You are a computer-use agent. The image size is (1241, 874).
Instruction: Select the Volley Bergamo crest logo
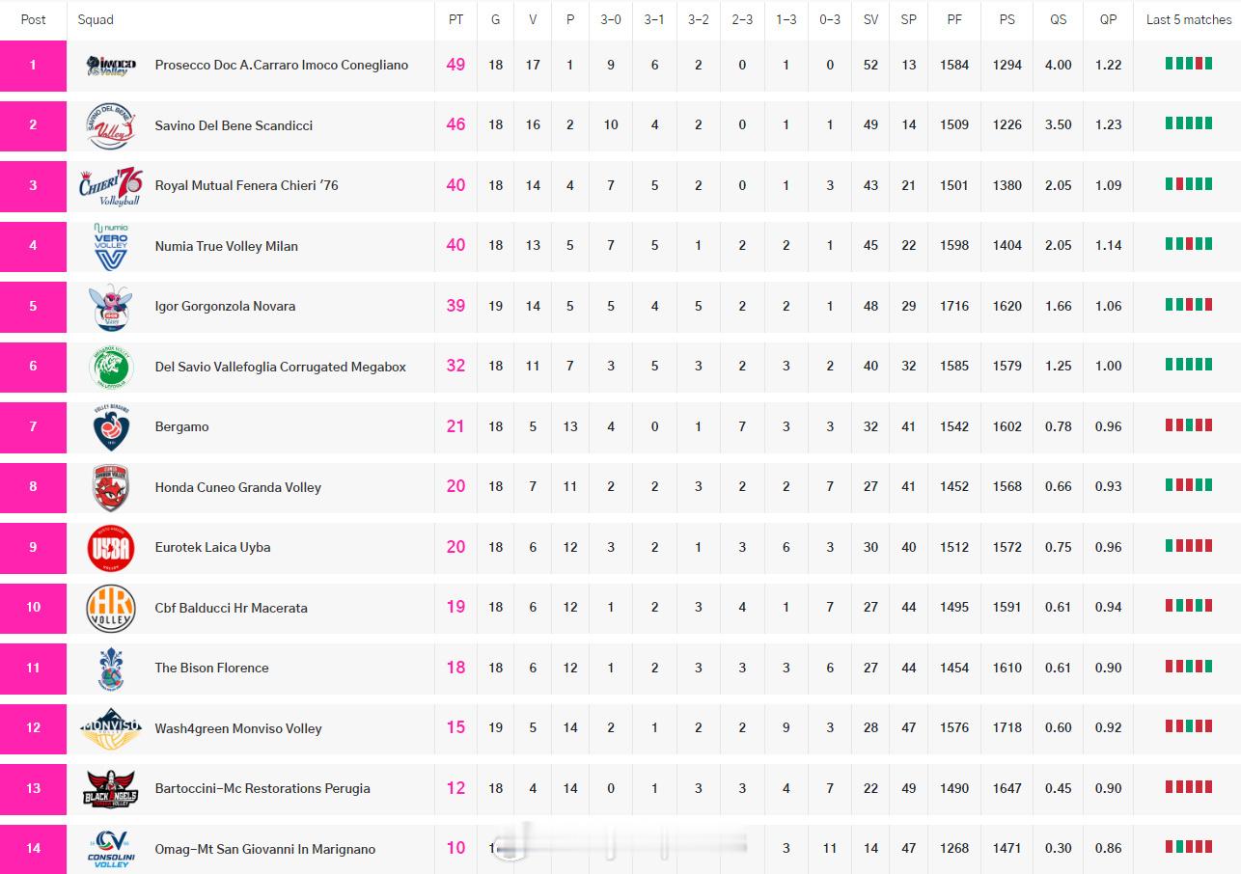[111, 427]
